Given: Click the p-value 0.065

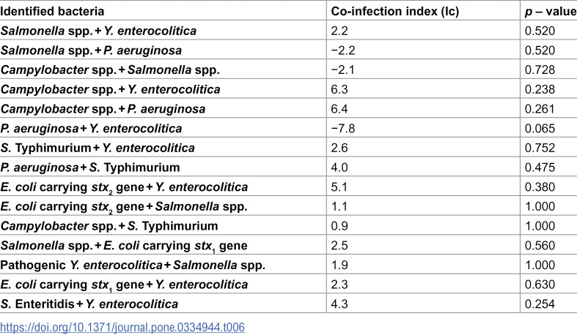Looking at the screenshot, I should (x=540, y=129).
